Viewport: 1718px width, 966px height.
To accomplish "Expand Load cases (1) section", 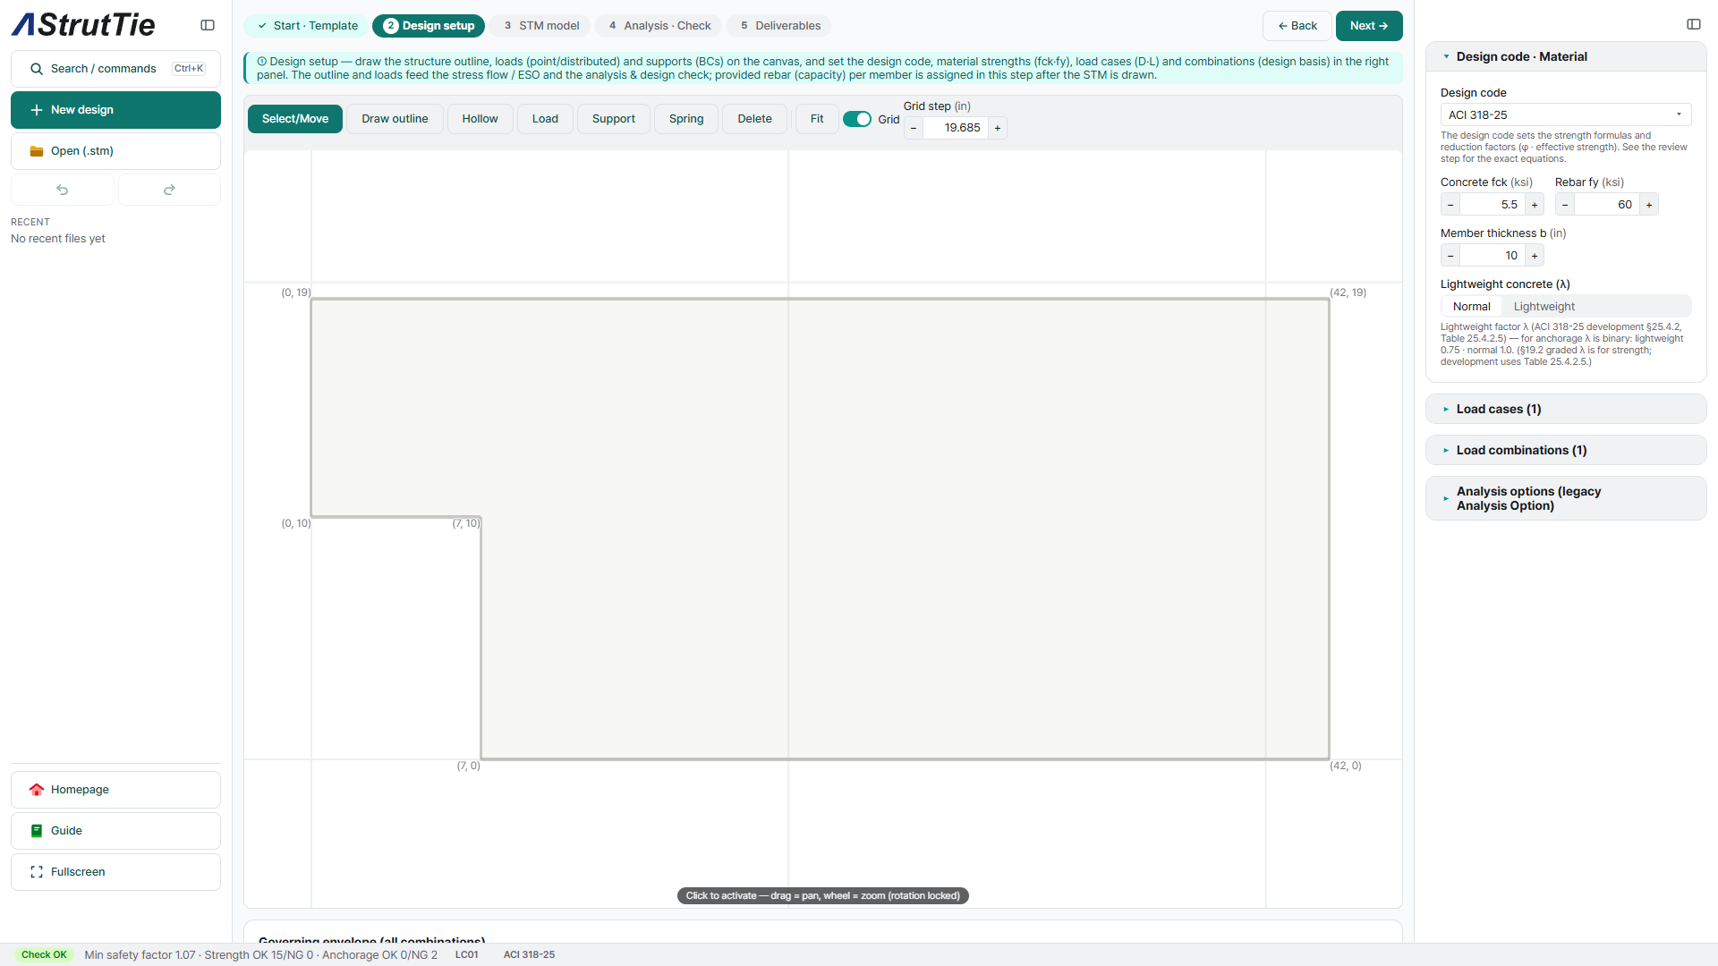I will [x=1566, y=409].
